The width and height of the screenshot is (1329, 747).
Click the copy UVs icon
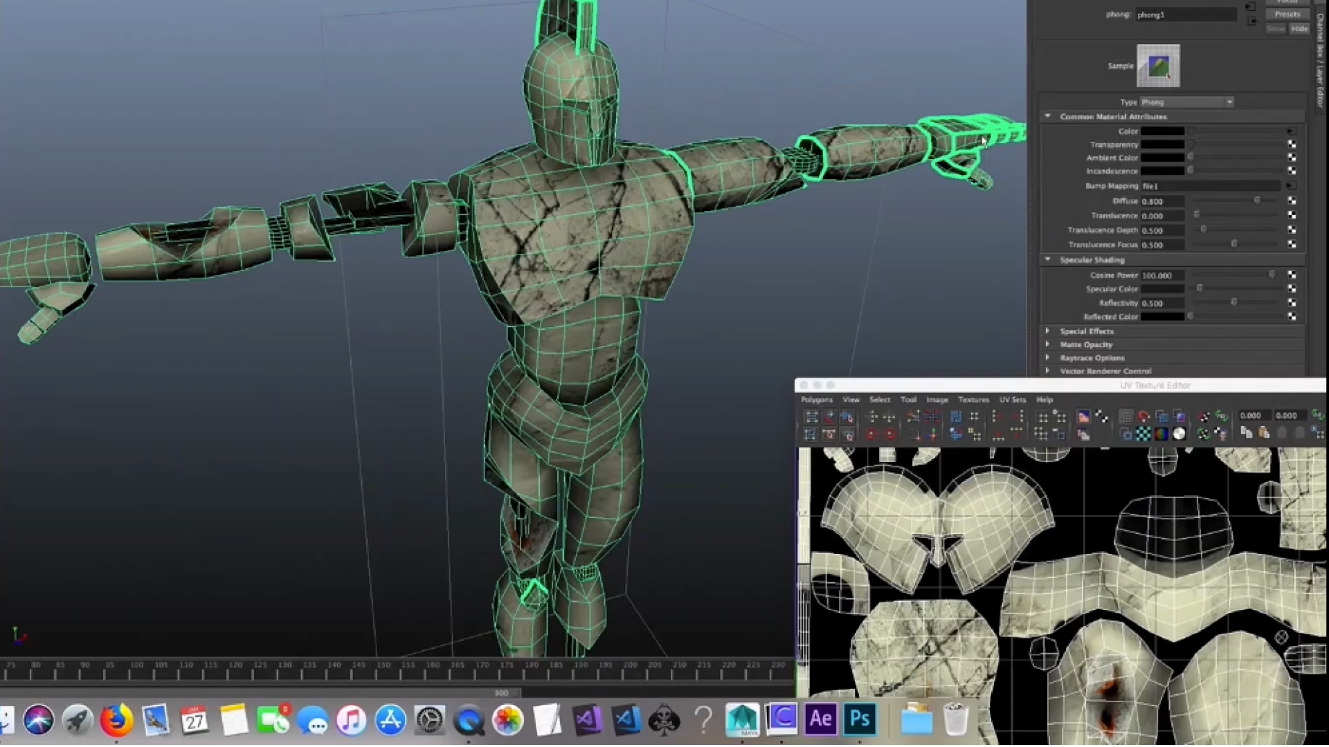coord(1247,433)
